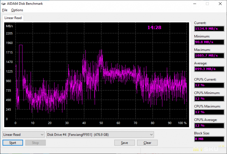Viewport: 227px width, 154px height.
Task: Click the Clear button
Action: tap(147, 143)
